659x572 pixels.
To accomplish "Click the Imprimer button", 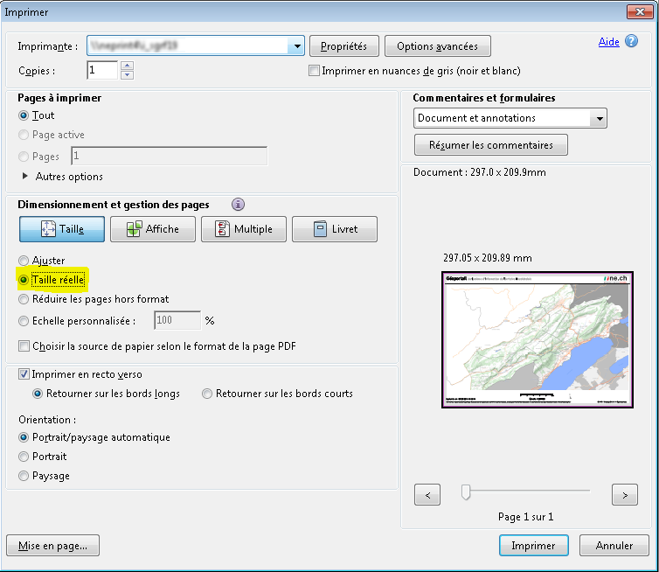I will click(x=533, y=546).
